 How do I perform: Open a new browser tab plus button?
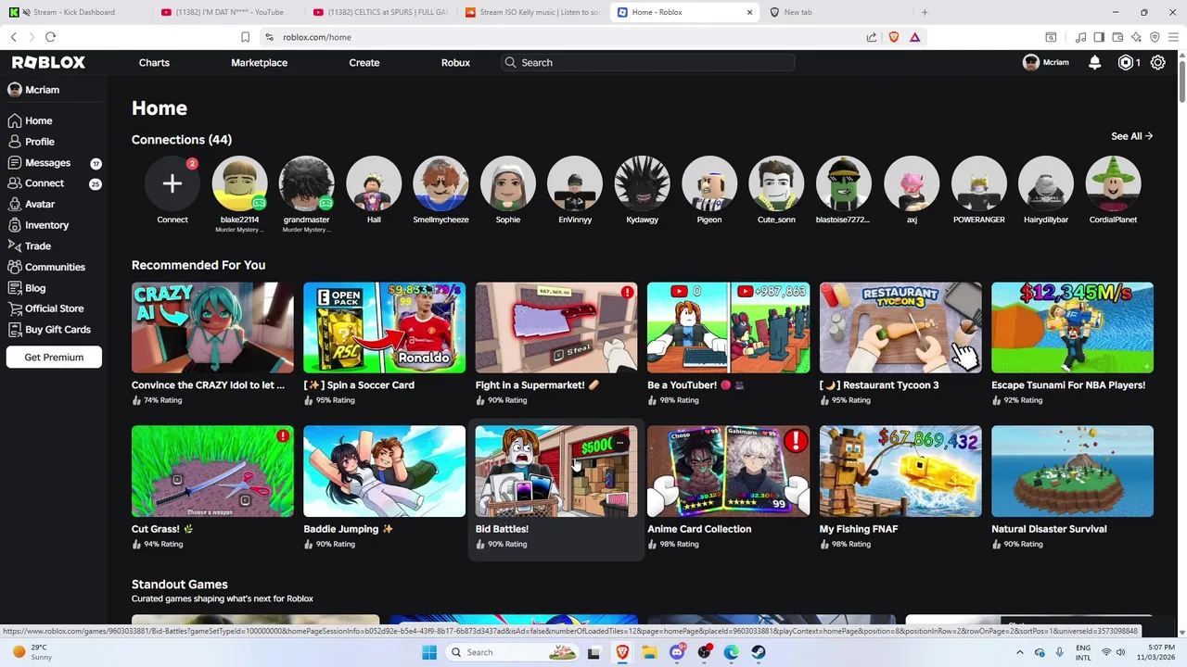[x=925, y=12]
